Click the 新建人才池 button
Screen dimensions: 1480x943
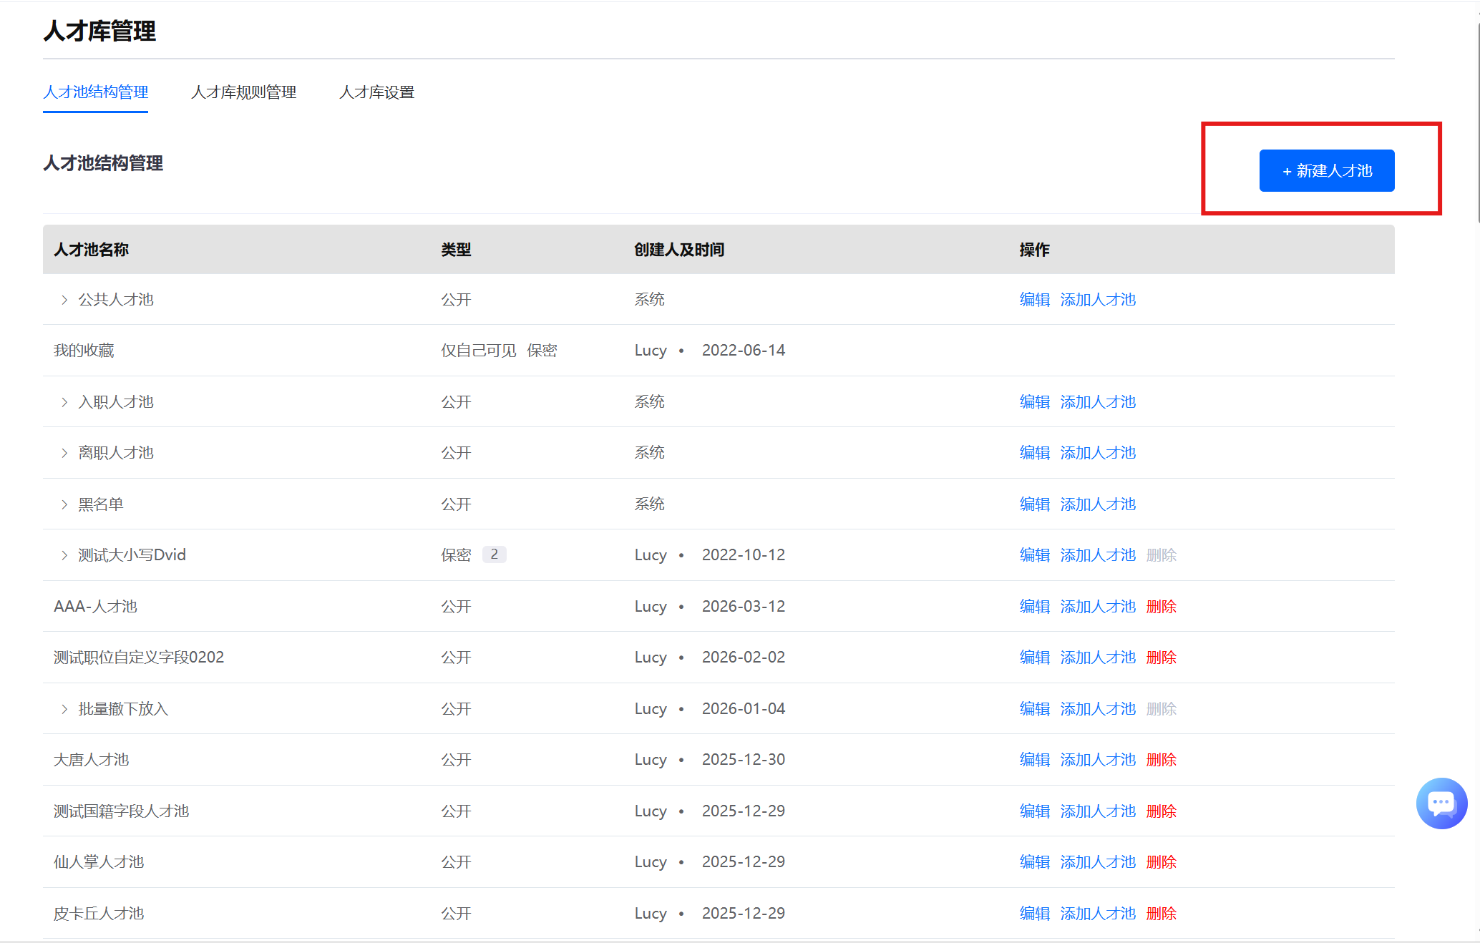1327,170
